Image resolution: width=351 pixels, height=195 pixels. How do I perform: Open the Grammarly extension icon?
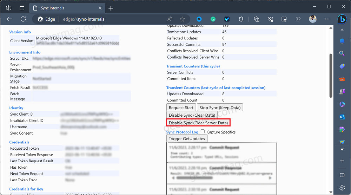[x=213, y=19]
